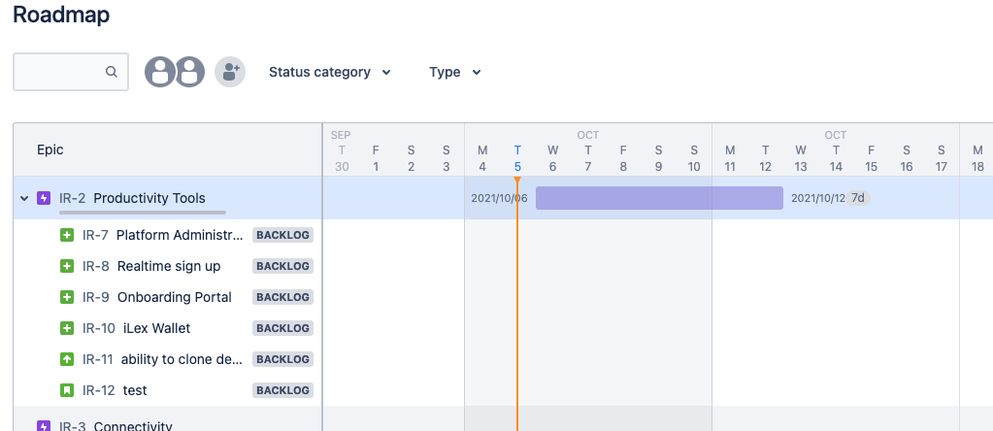Click the green story icon for IR-8

(67, 266)
